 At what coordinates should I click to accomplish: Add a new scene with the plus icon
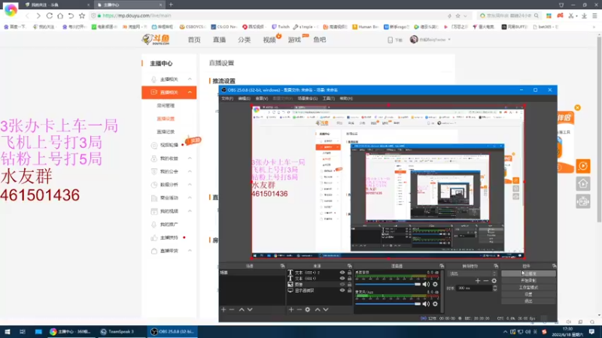tap(223, 309)
